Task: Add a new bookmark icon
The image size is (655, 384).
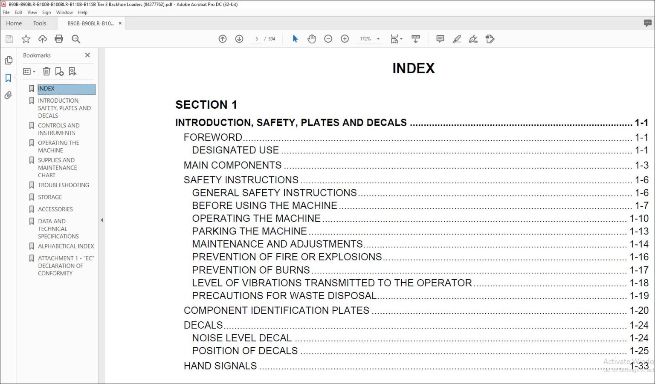Action: [59, 71]
